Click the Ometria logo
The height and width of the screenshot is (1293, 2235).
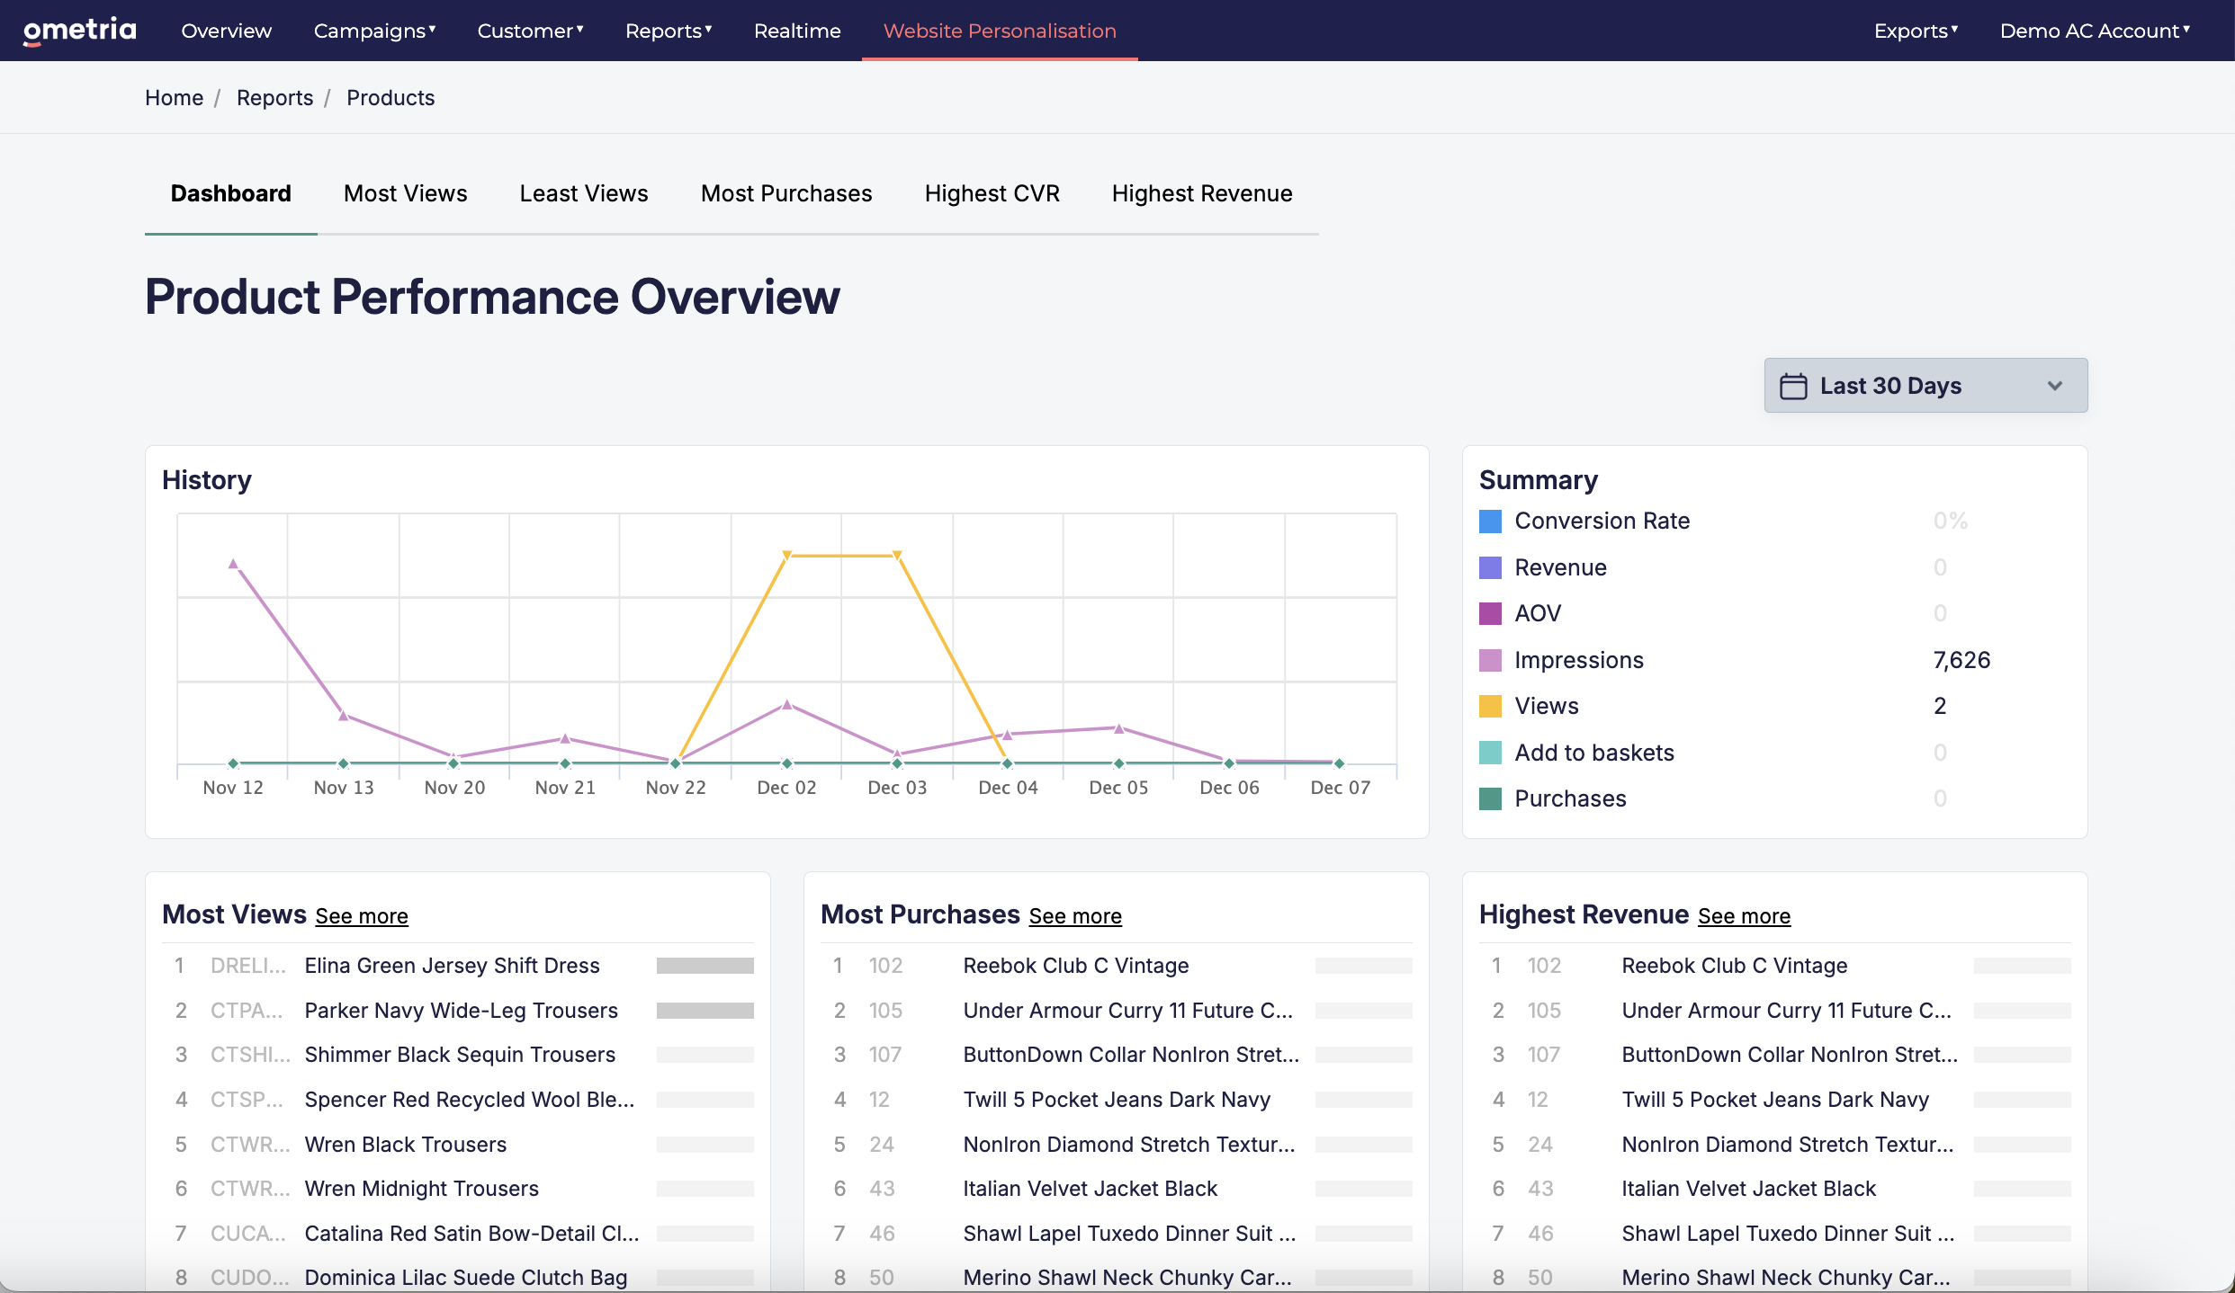tap(79, 31)
